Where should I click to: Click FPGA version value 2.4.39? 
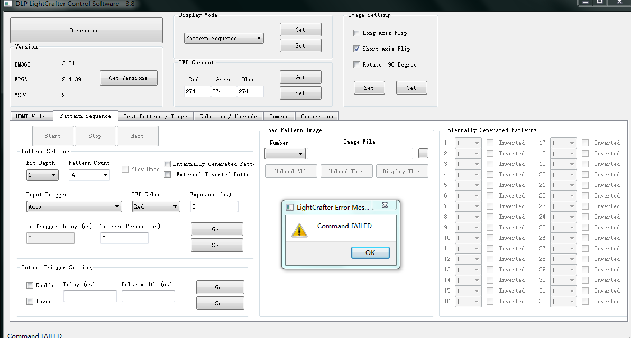pyautogui.click(x=71, y=80)
